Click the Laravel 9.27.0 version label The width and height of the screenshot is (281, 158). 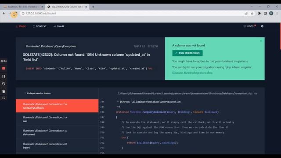tap(153, 46)
